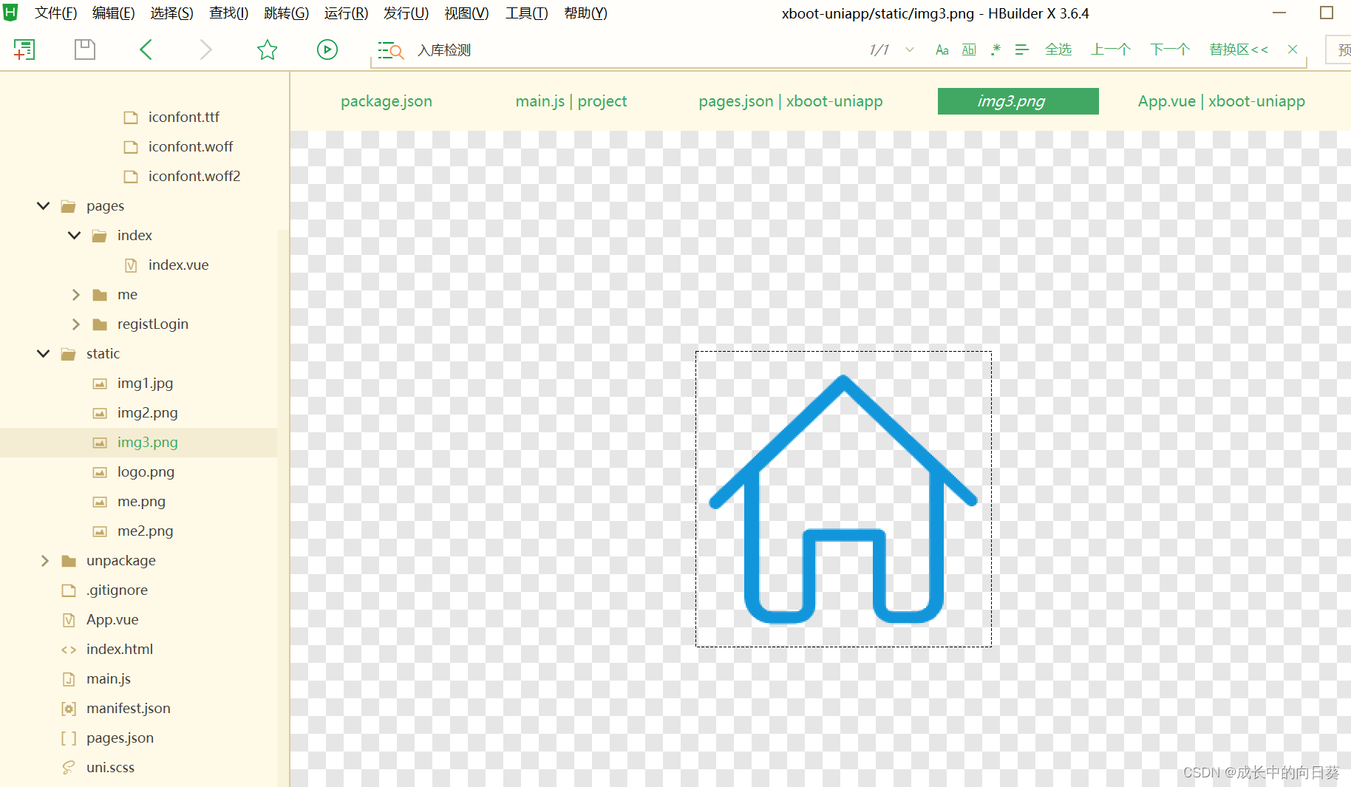The width and height of the screenshot is (1351, 787).
Task: Switch to App.vue | xboot-uniapp tab
Action: (1221, 101)
